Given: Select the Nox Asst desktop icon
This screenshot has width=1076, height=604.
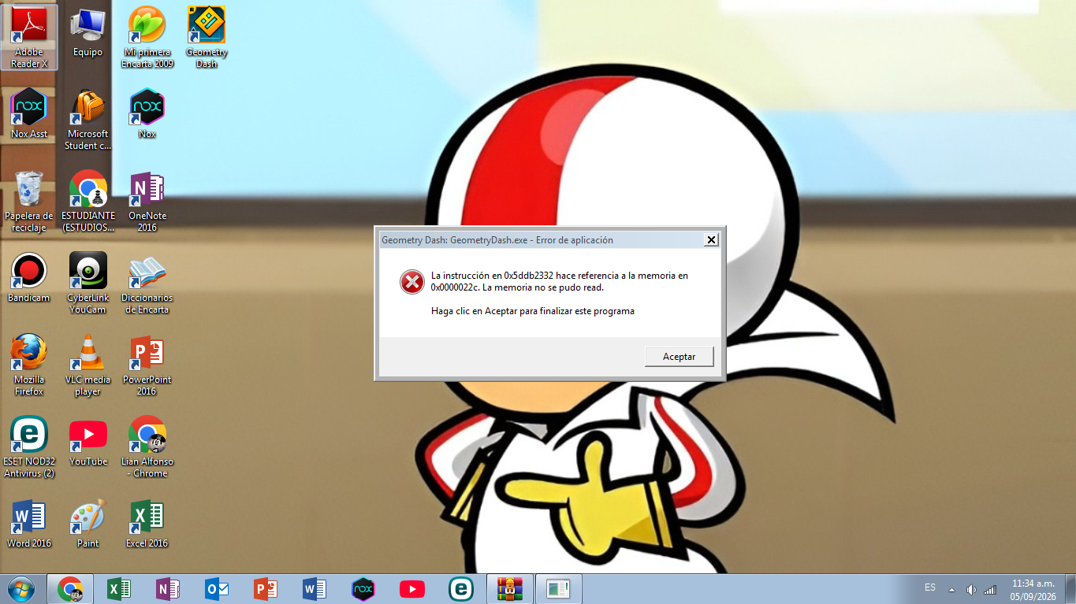Looking at the screenshot, I should coord(29,114).
